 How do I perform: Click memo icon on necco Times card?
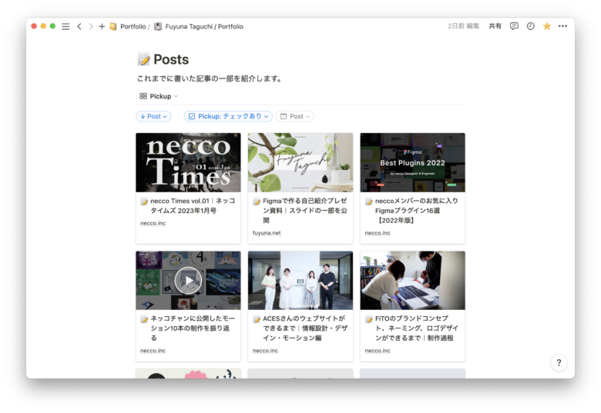144,202
